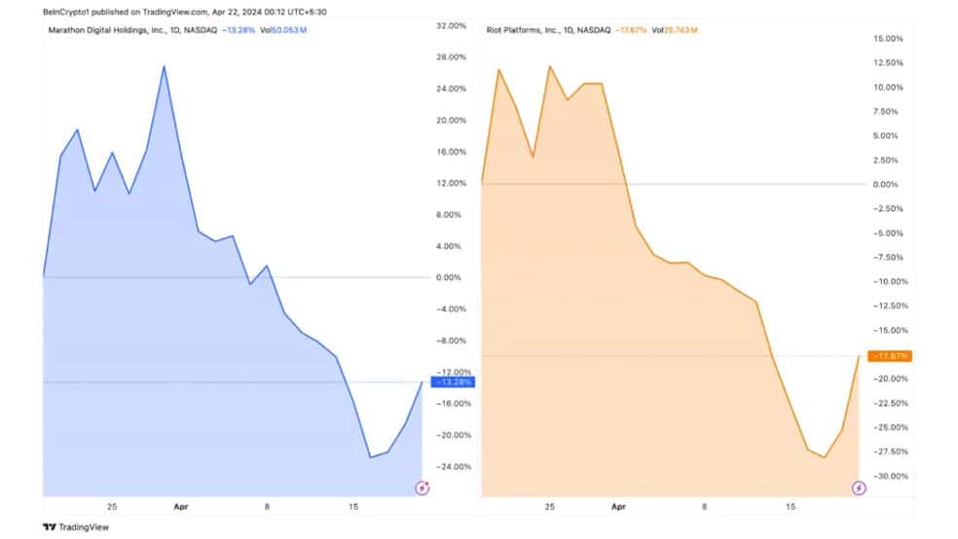Click the TradingView logo
The height and width of the screenshot is (539, 958).
click(x=76, y=526)
